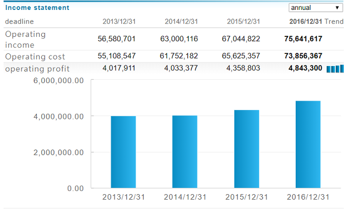Click the operating profit trend icon
The width and height of the screenshot is (347, 209).
coord(335,69)
